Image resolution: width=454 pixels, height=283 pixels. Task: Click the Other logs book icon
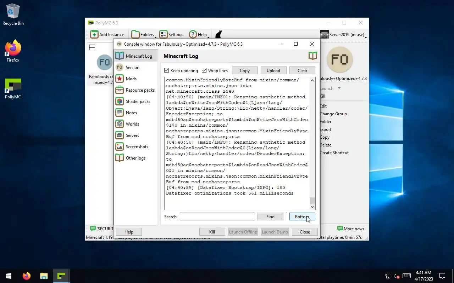pyautogui.click(x=120, y=158)
